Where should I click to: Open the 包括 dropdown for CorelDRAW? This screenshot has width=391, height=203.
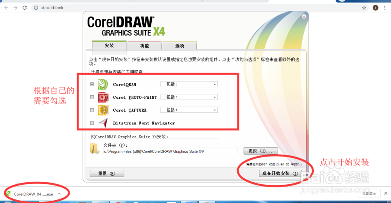click(189, 84)
